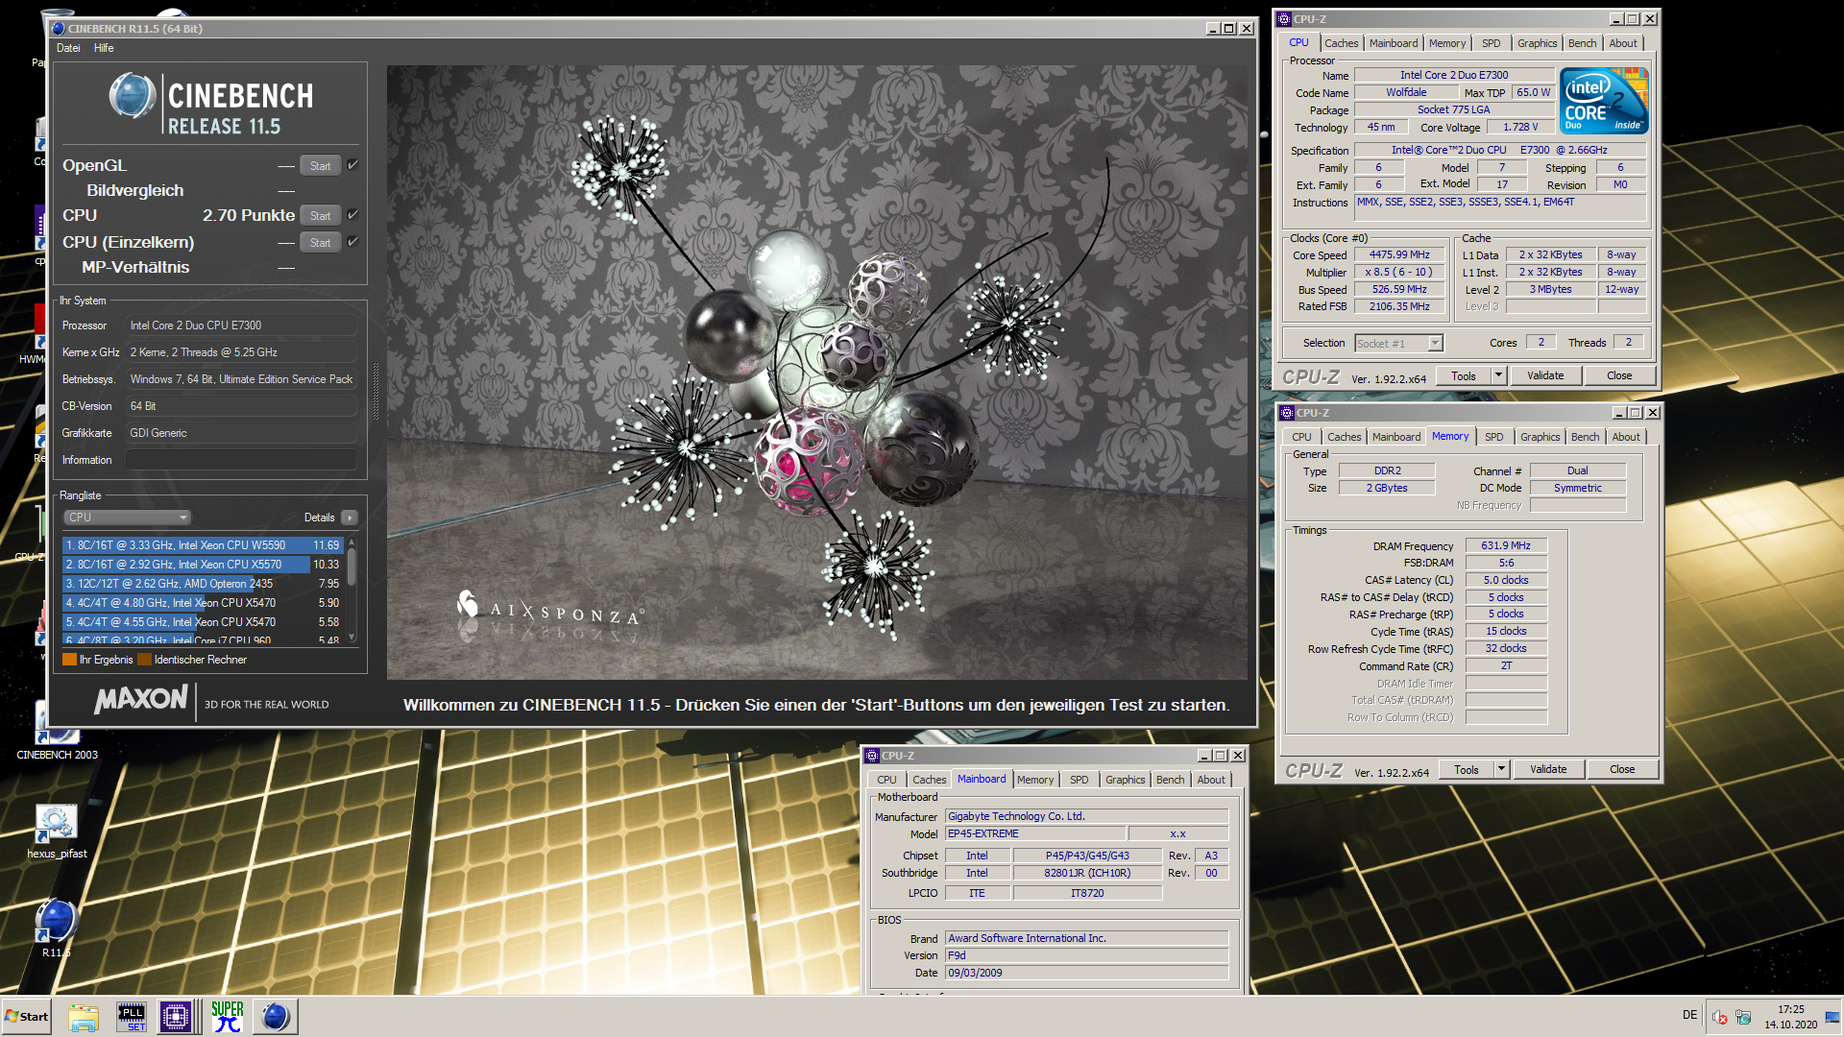The image size is (1844, 1037).
Task: Open the R11.5 desktop shortcut
Action: [57, 928]
